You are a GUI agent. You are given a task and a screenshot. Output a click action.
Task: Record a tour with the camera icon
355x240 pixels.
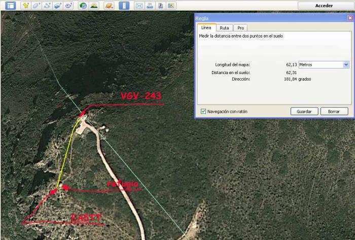[x=68, y=6]
